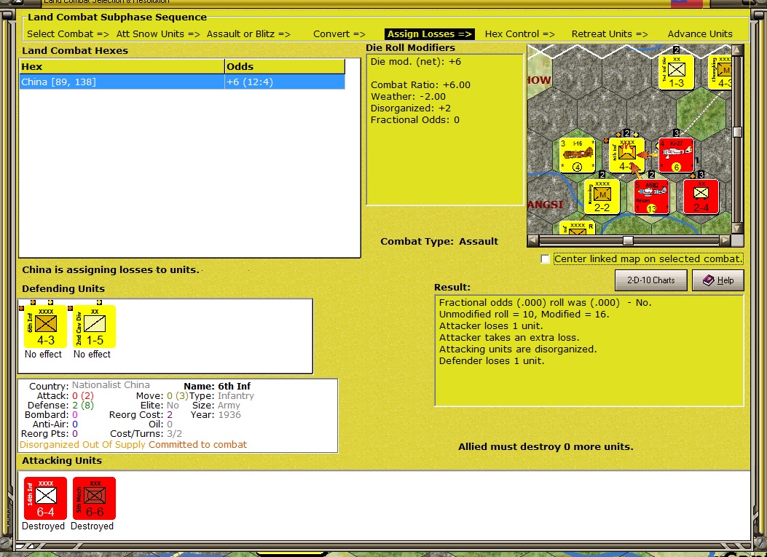Click the Assault or Blitz subphase step
Viewport: 767px width, 557px height.
pos(248,33)
